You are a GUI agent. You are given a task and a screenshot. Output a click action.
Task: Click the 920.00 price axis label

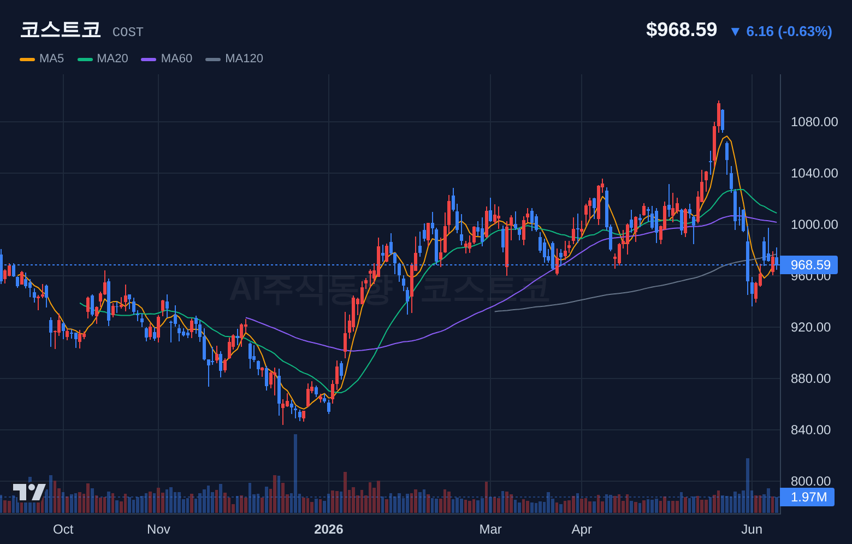point(810,327)
